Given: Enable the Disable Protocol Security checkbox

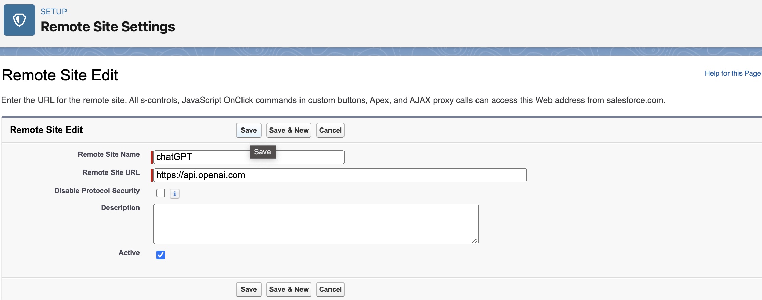Looking at the screenshot, I should 161,193.
